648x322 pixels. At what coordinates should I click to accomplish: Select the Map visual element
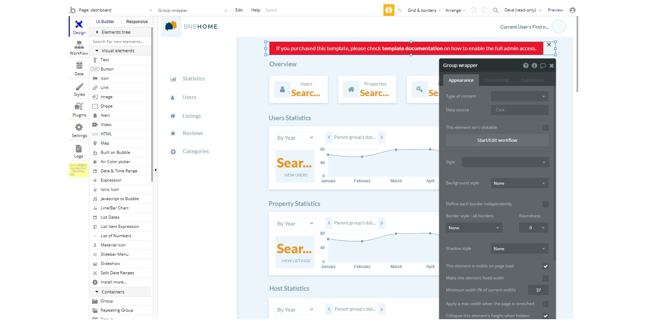pyautogui.click(x=120, y=143)
